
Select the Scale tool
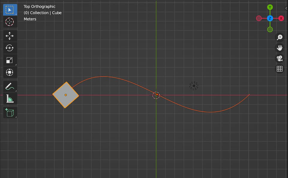(10, 60)
